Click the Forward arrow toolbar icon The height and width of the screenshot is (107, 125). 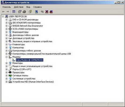pyautogui.click(x=8, y=12)
